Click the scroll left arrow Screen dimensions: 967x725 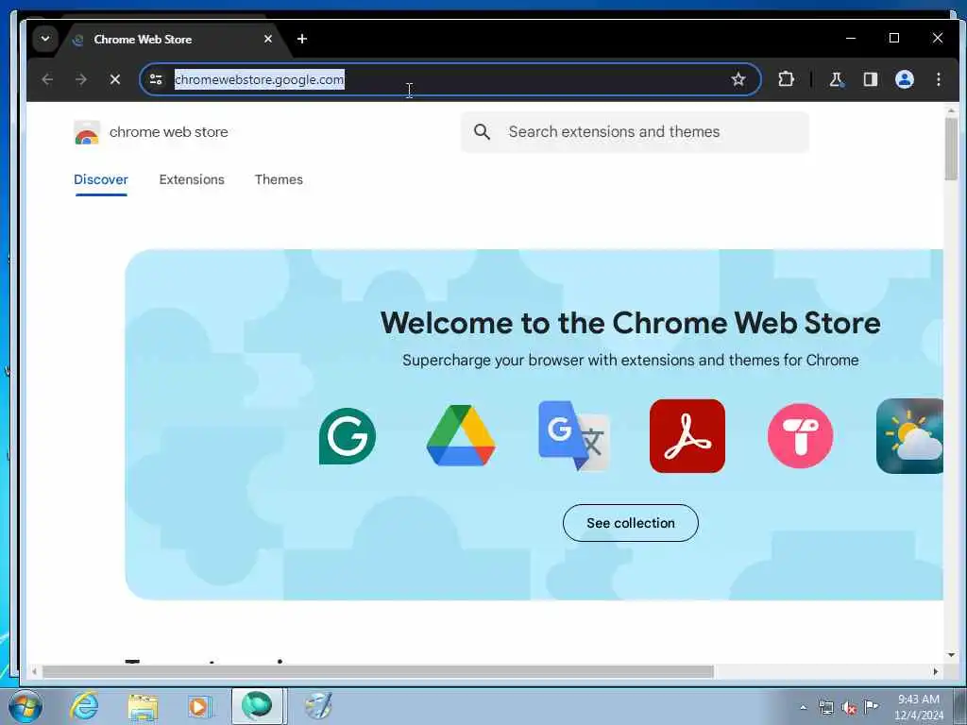(x=35, y=671)
